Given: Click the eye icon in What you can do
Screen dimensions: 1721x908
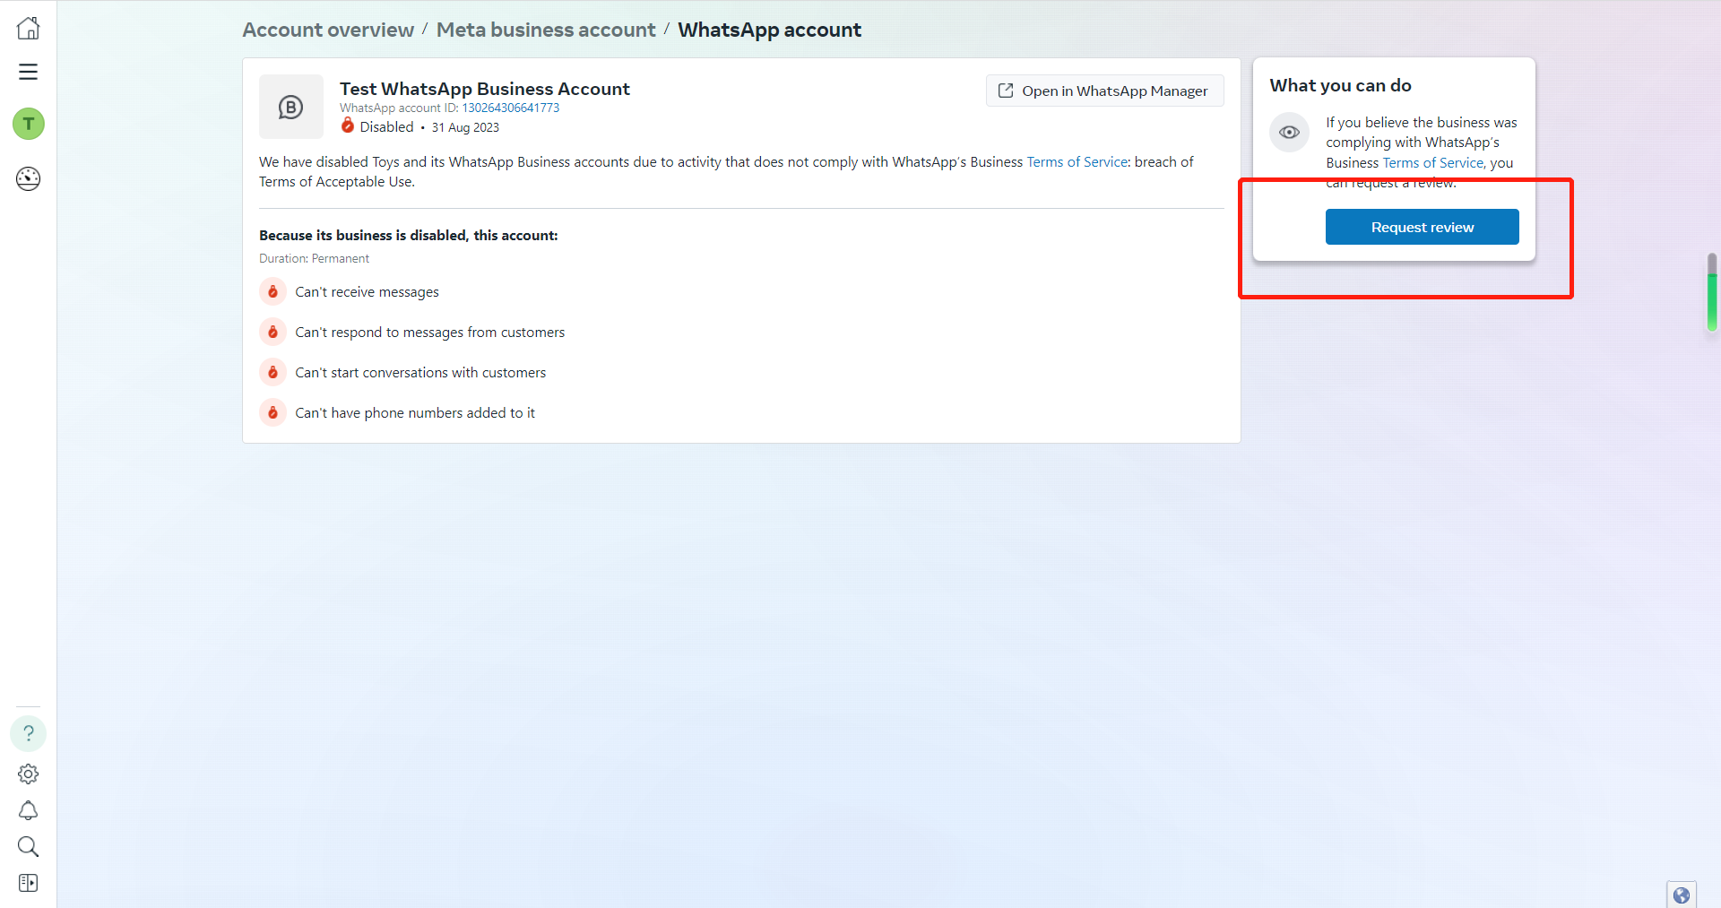Looking at the screenshot, I should 1289,132.
